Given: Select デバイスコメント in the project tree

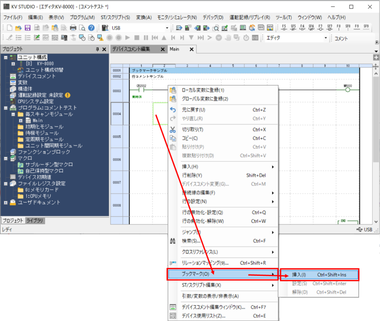Looking at the screenshot, I should (37, 76).
